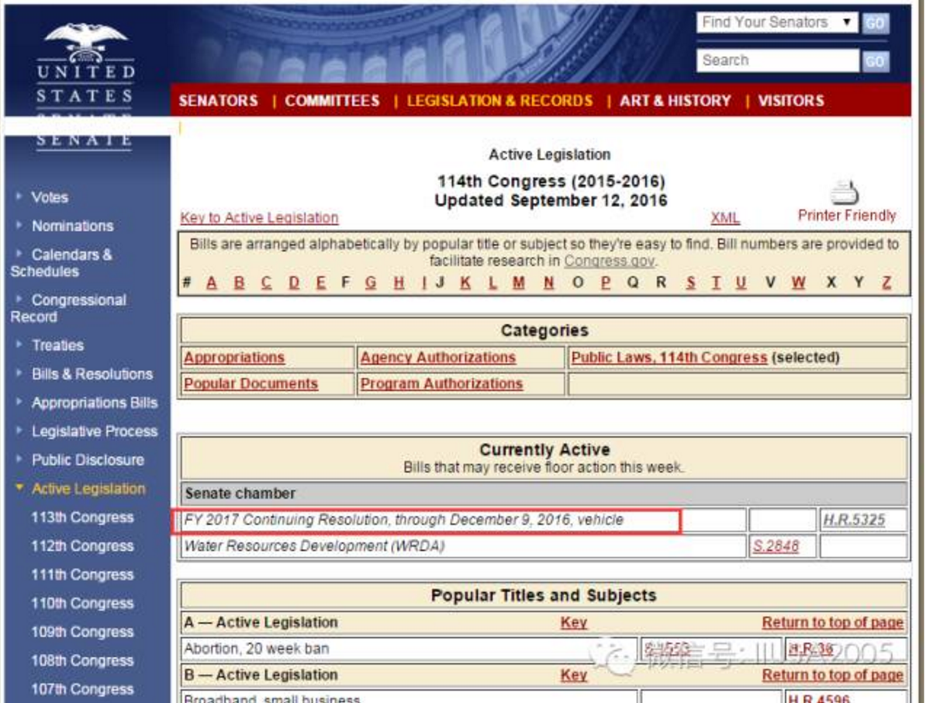Expand Calendars & Schedules sidebar item
The image size is (926, 703).
pyautogui.click(x=61, y=263)
